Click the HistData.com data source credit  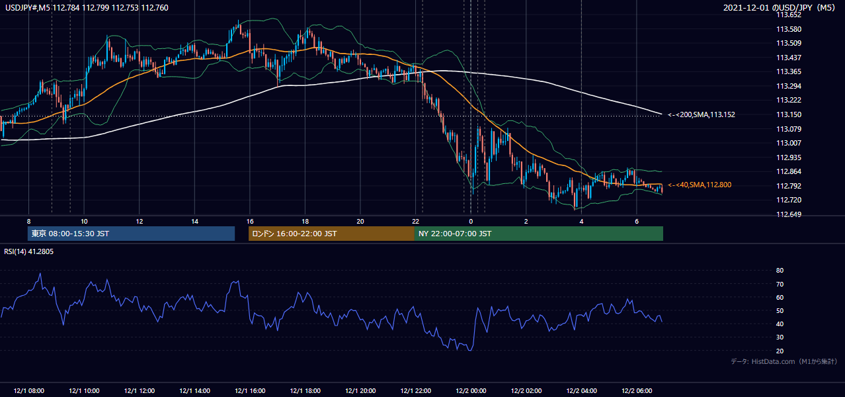pos(784,361)
